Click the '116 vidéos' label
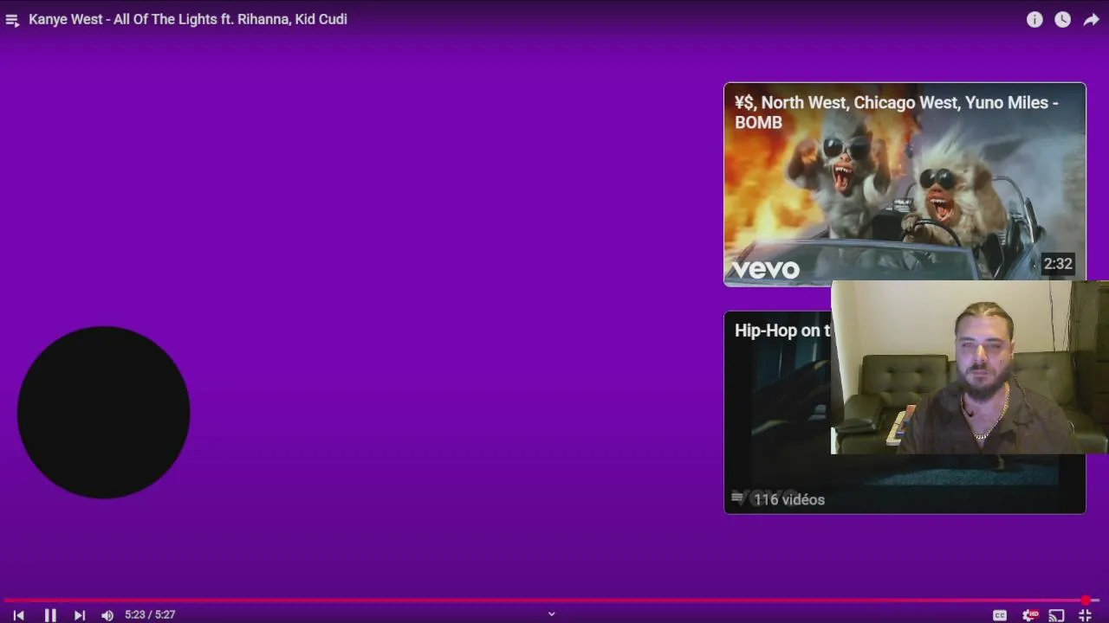This screenshot has width=1109, height=623. pos(789,499)
